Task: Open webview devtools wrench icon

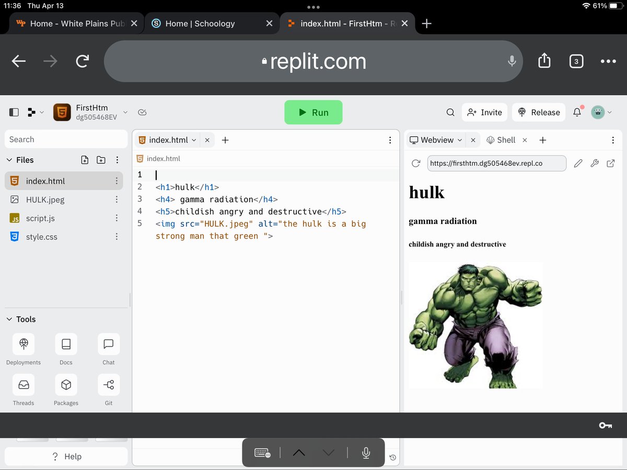Action: [x=594, y=163]
